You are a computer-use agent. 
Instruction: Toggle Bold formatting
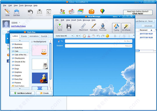(115, 36)
